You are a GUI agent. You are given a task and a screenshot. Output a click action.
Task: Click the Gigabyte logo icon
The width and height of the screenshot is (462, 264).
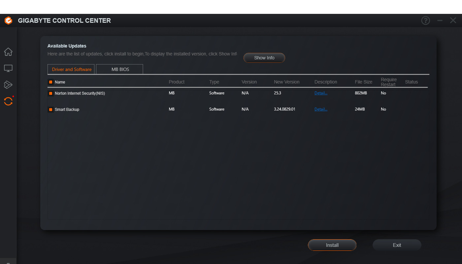(x=8, y=20)
